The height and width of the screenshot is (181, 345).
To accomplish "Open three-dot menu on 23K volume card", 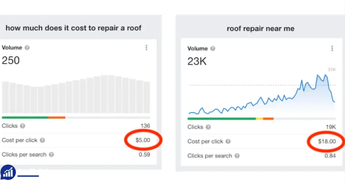I will (x=332, y=48).
